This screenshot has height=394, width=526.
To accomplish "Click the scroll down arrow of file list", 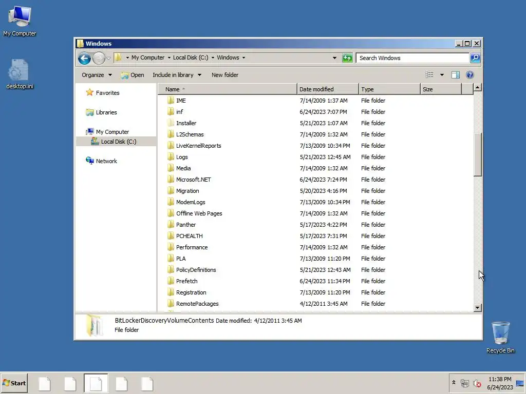I will click(477, 308).
